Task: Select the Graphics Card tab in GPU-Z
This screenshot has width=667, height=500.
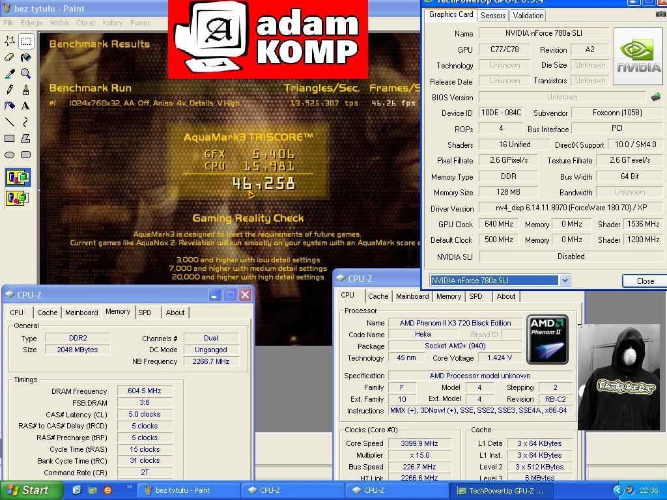Action: (x=451, y=14)
